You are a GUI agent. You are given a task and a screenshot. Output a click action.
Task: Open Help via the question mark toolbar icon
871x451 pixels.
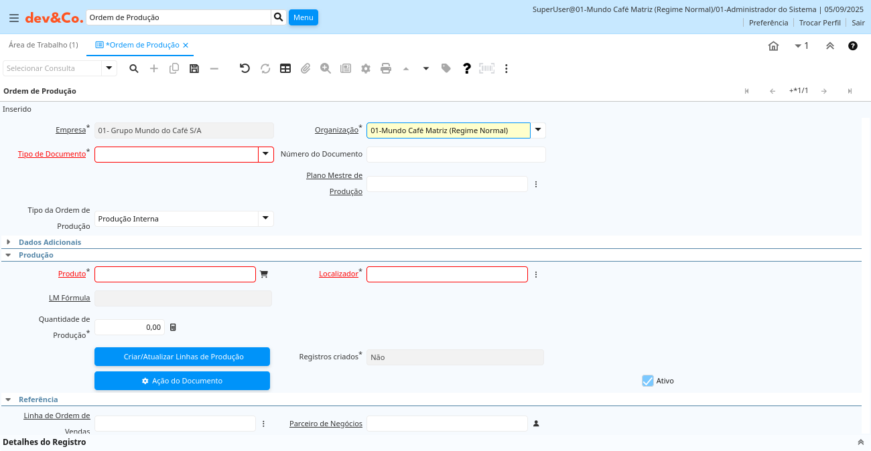tap(467, 68)
